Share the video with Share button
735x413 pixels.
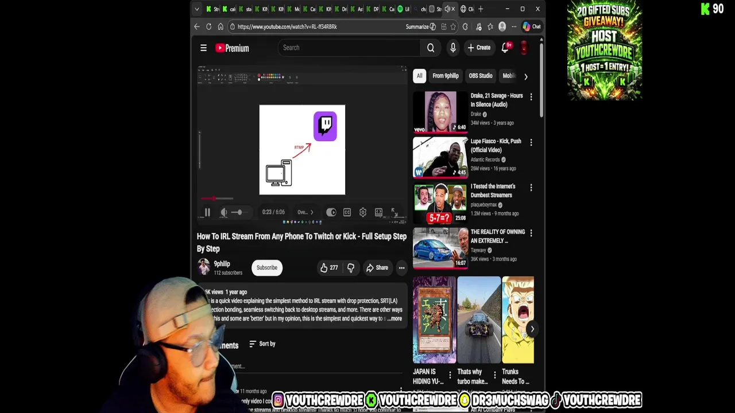click(x=377, y=268)
